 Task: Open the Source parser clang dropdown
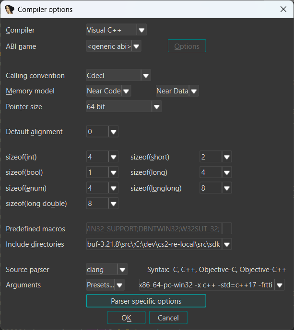(106, 269)
